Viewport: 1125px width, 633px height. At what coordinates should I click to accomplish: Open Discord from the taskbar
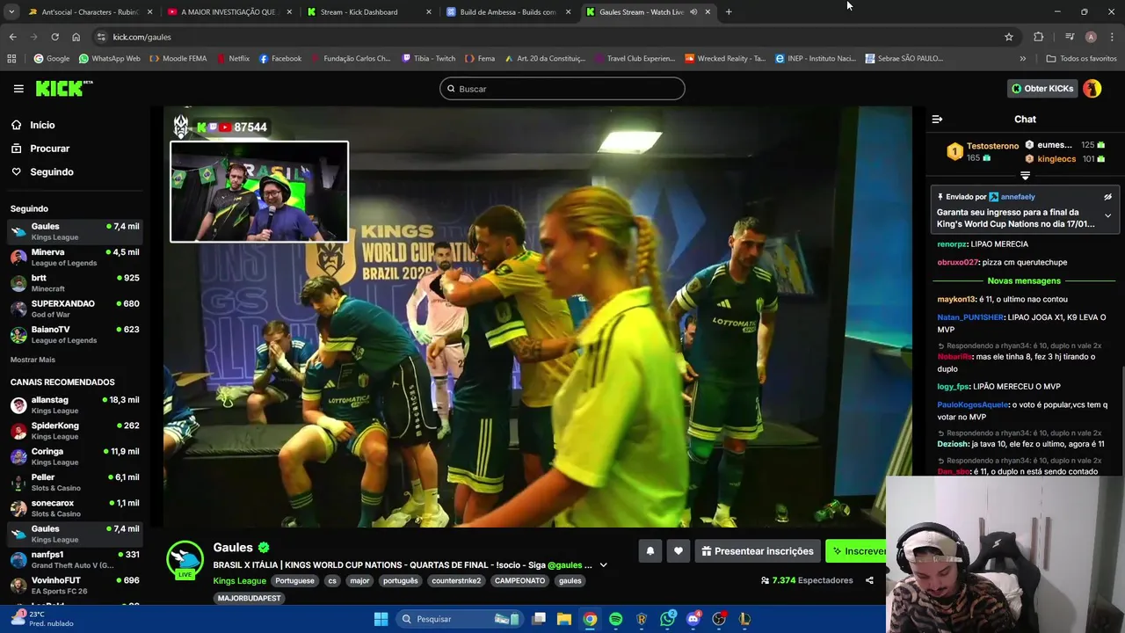click(693, 619)
